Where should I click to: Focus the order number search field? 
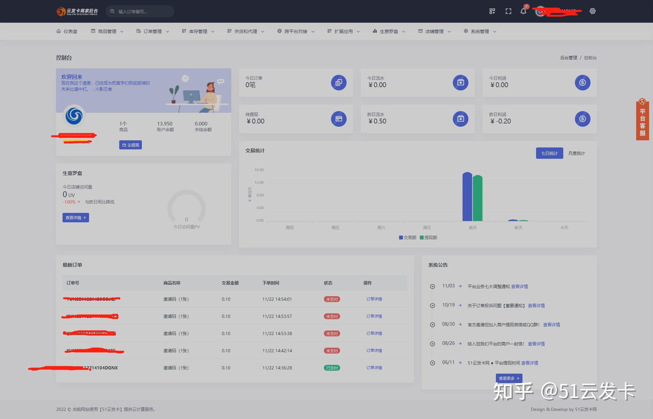point(140,11)
